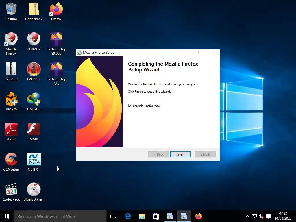Select the ARDR Adobe Reader icon

(11, 132)
